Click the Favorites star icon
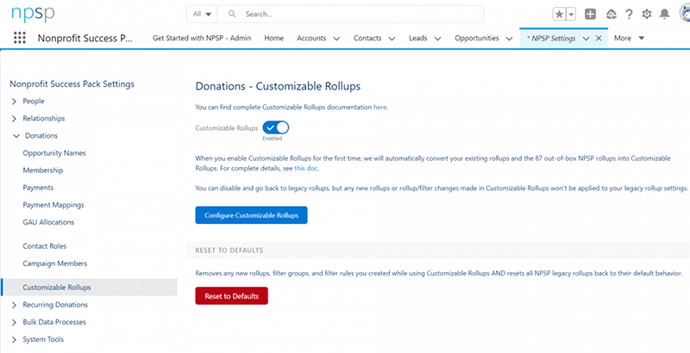The height and width of the screenshot is (353, 690). click(x=559, y=14)
